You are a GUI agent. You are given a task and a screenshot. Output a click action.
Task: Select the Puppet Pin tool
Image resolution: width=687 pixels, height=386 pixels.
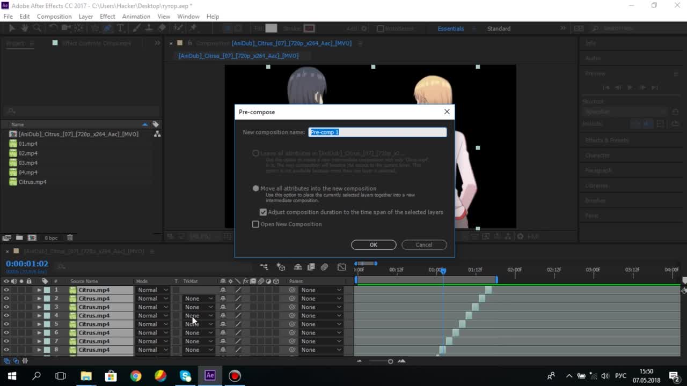coord(193,28)
